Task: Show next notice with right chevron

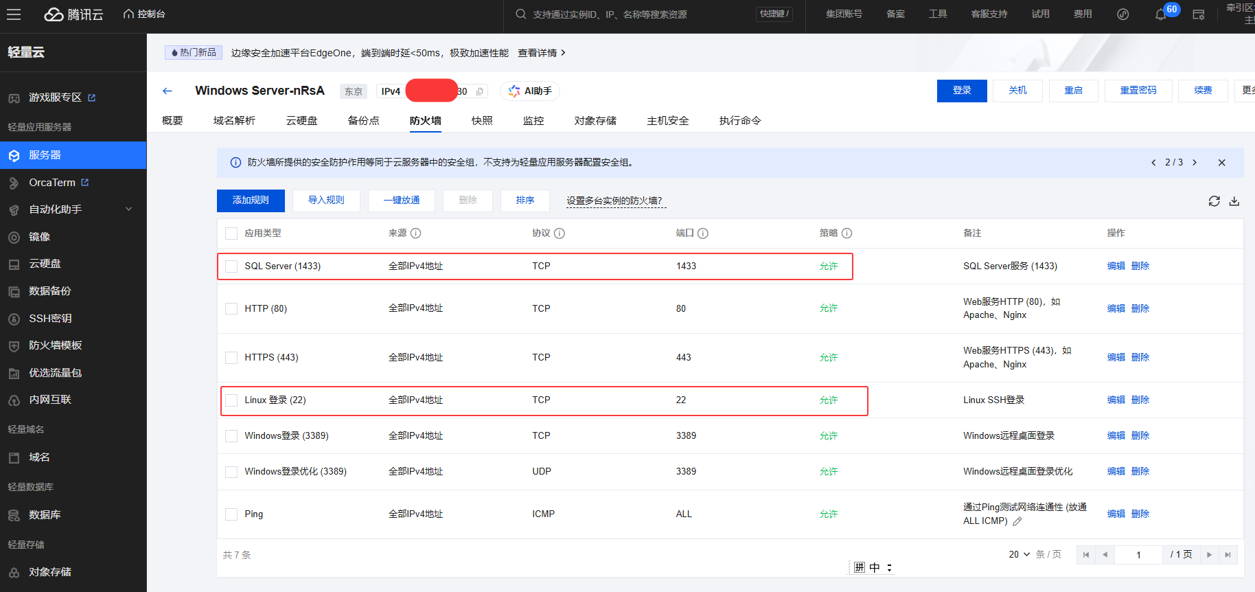Action: (1195, 163)
